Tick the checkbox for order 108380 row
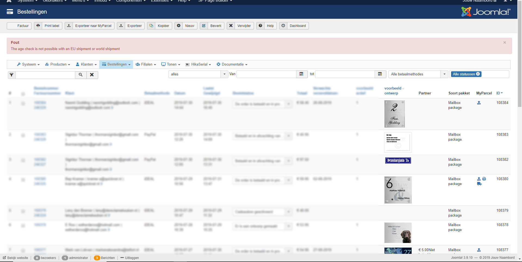522x262 pixels. [23, 180]
